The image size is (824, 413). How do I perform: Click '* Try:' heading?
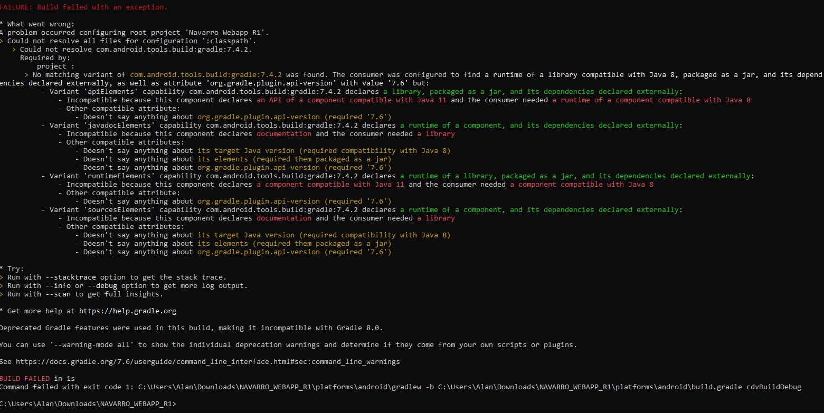pos(12,269)
